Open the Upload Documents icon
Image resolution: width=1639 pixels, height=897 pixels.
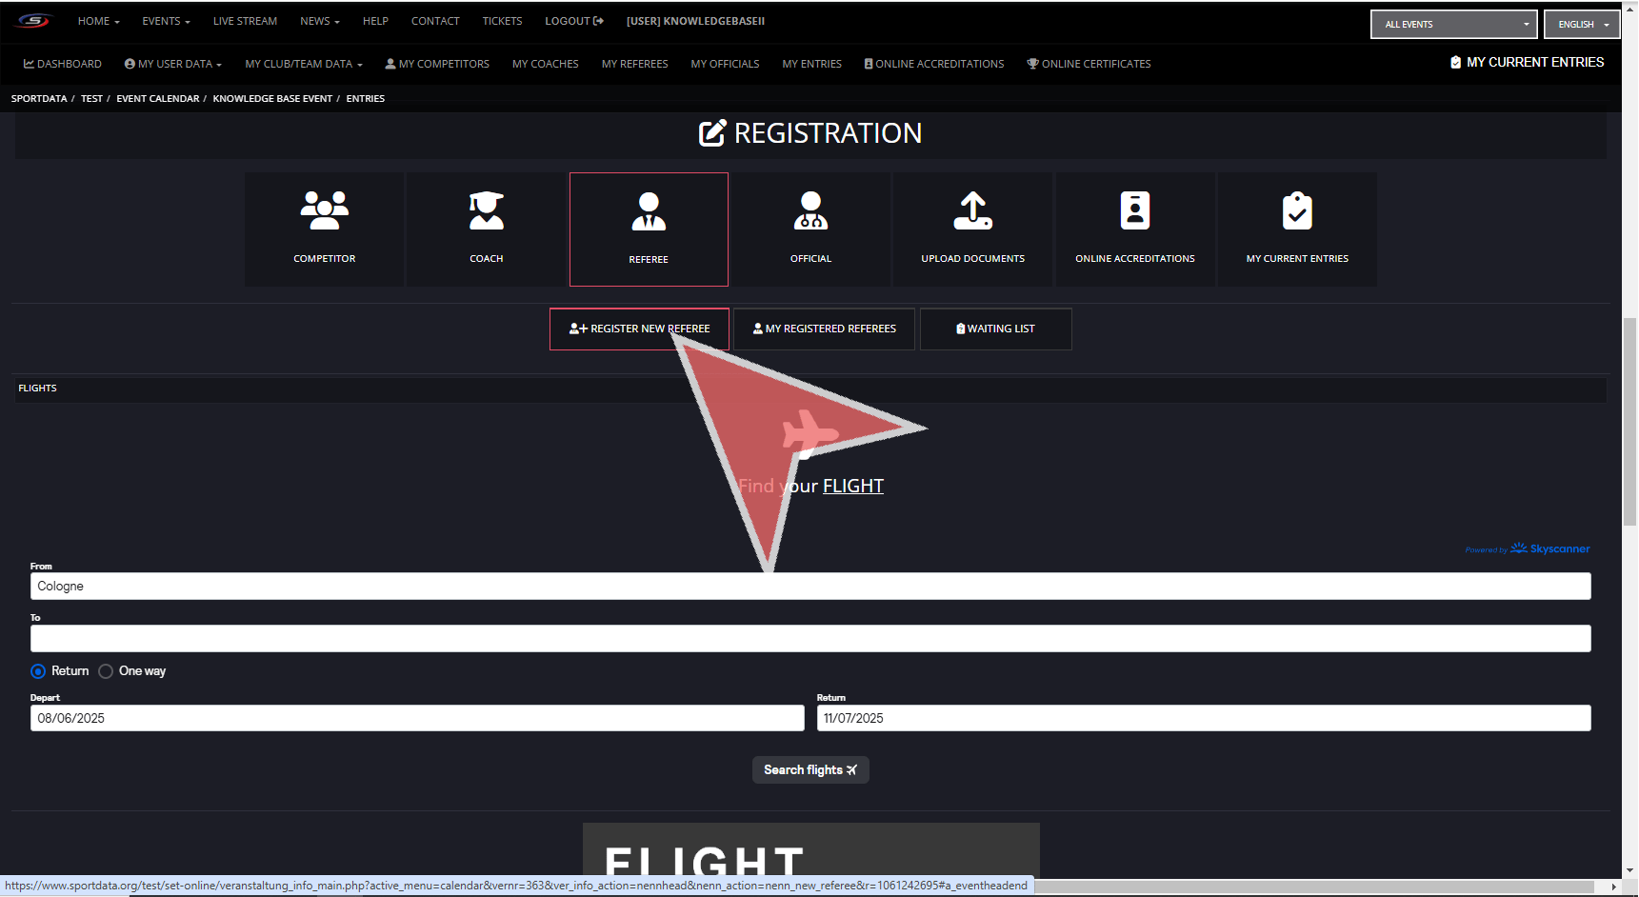coord(972,210)
